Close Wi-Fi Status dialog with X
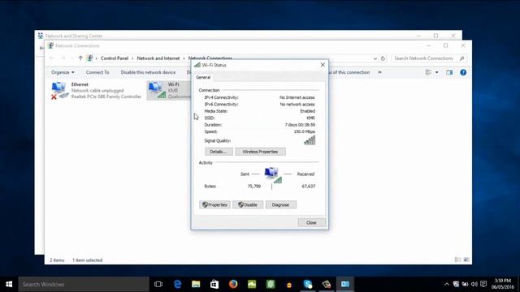 click(323, 65)
